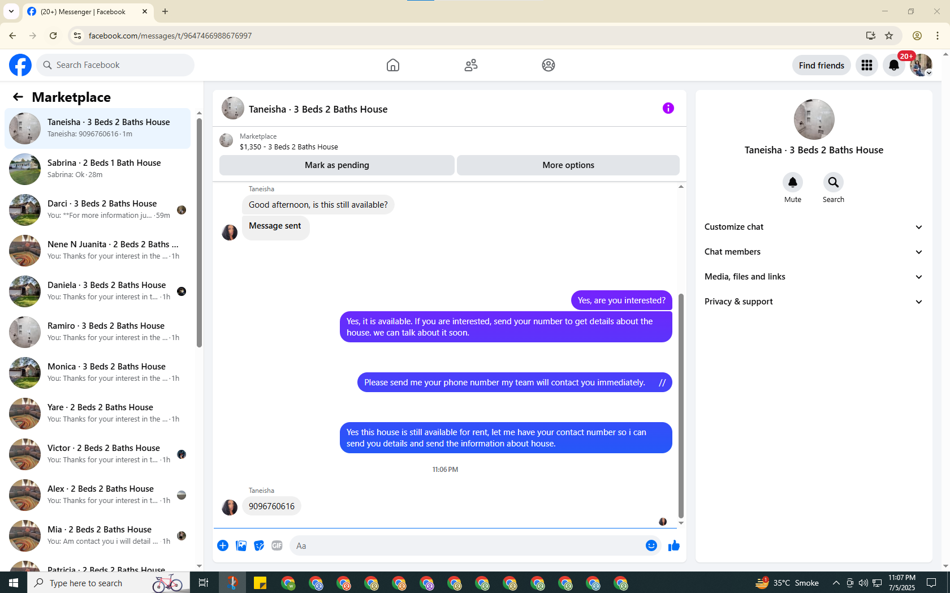Expand Privacy & support section
The width and height of the screenshot is (950, 593).
[x=814, y=302]
